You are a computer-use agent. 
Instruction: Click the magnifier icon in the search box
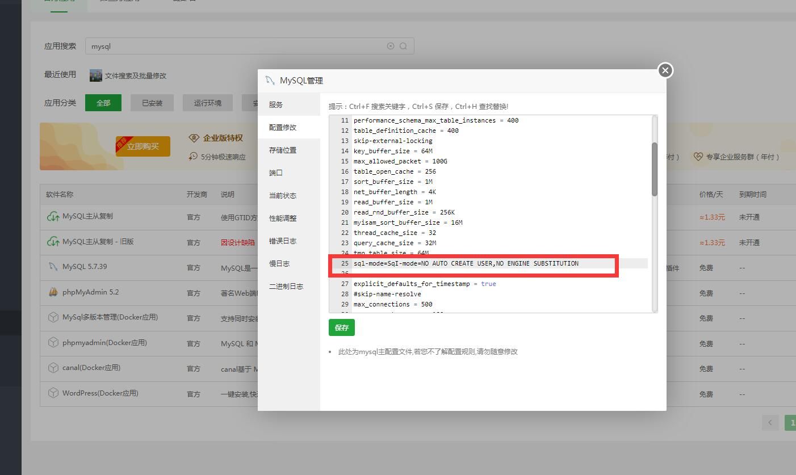tap(403, 46)
